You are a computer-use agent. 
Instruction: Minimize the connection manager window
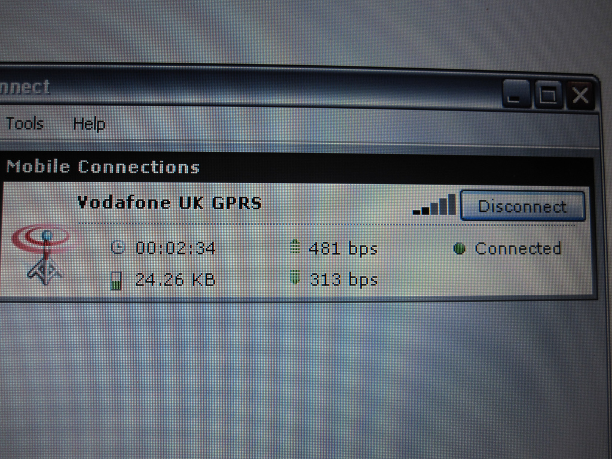[x=516, y=94]
